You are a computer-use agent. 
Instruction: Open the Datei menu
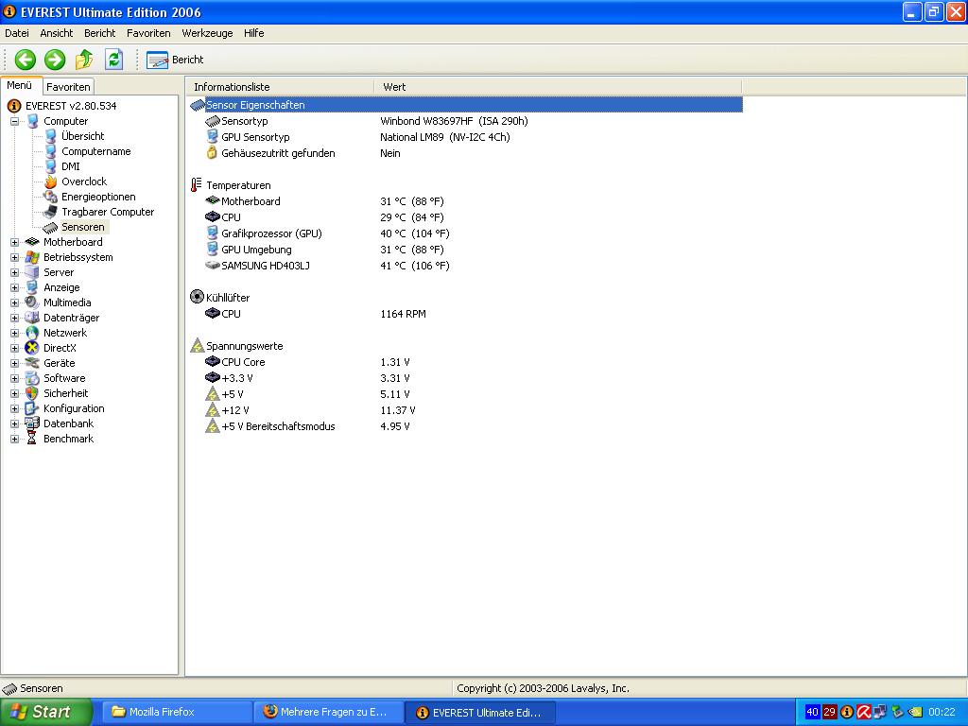tap(17, 33)
